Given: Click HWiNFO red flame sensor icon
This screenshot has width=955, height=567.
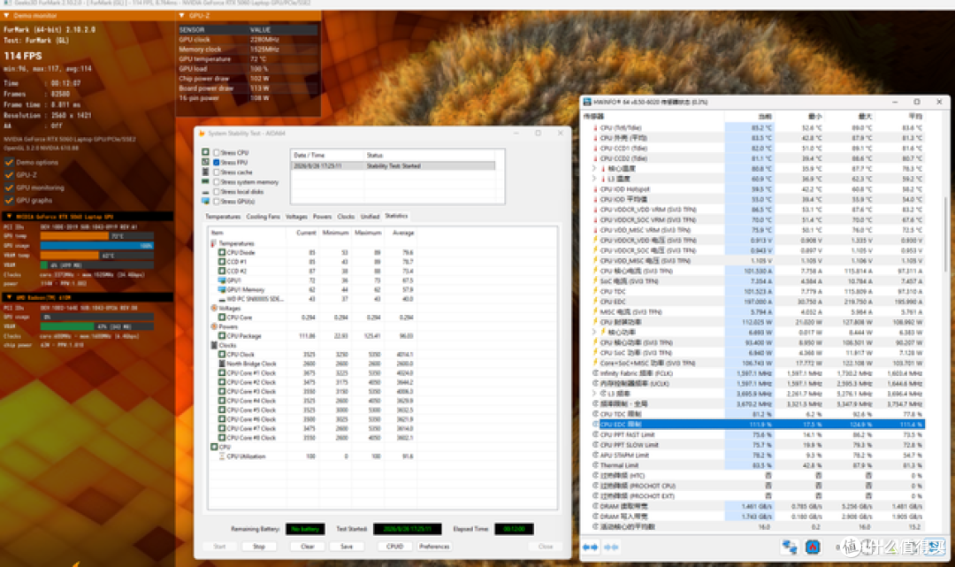Looking at the screenshot, I should pos(813,547).
